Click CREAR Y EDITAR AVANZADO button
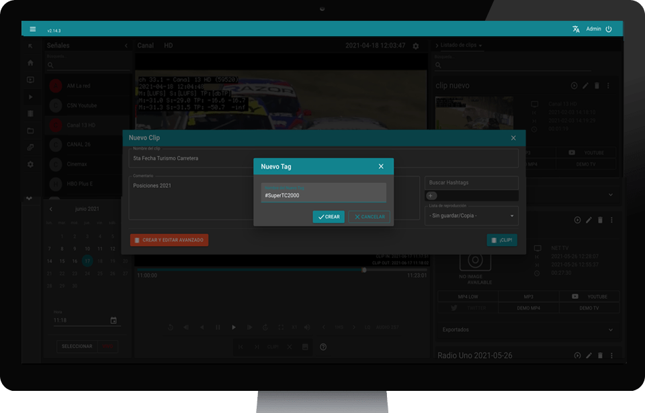Screen dimensions: 645x413 pos(169,240)
